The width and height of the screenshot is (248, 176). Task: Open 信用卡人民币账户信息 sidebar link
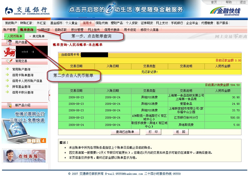(x=27, y=81)
